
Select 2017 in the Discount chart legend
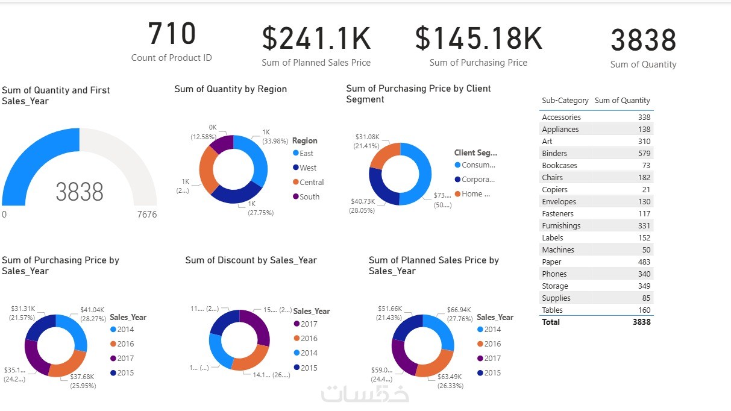309,324
